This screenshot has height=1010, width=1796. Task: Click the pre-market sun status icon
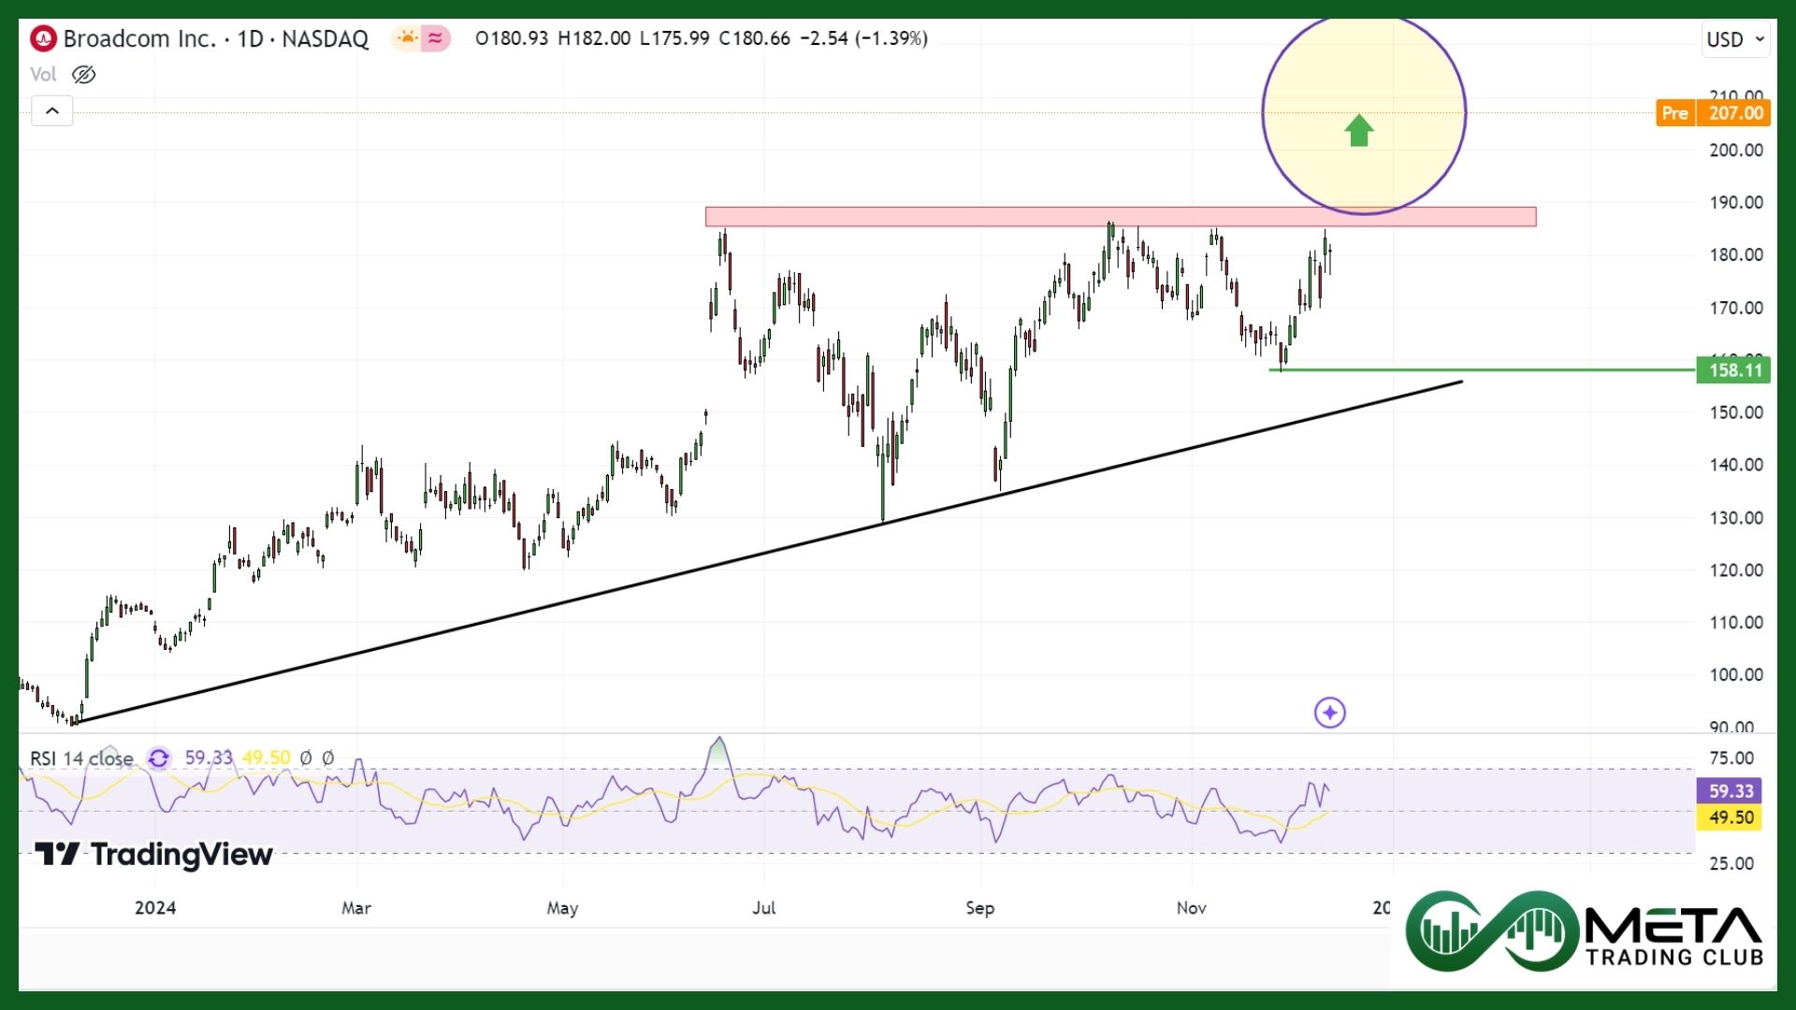[407, 38]
